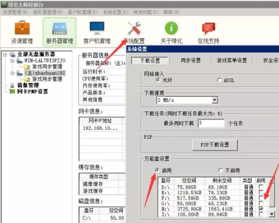Collapse the WIN-LAL7BTSPJJO server node
The image size is (279, 223).
[12, 61]
